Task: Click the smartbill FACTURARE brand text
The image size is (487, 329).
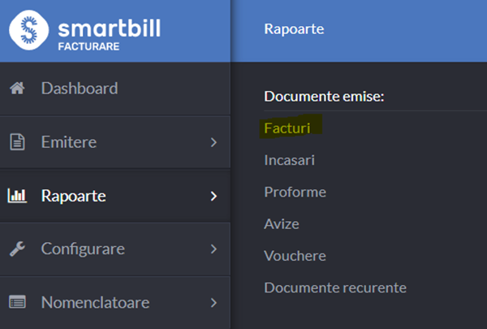Action: tap(110, 33)
